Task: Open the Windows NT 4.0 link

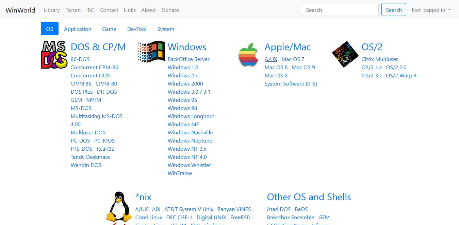Action: click(x=187, y=157)
